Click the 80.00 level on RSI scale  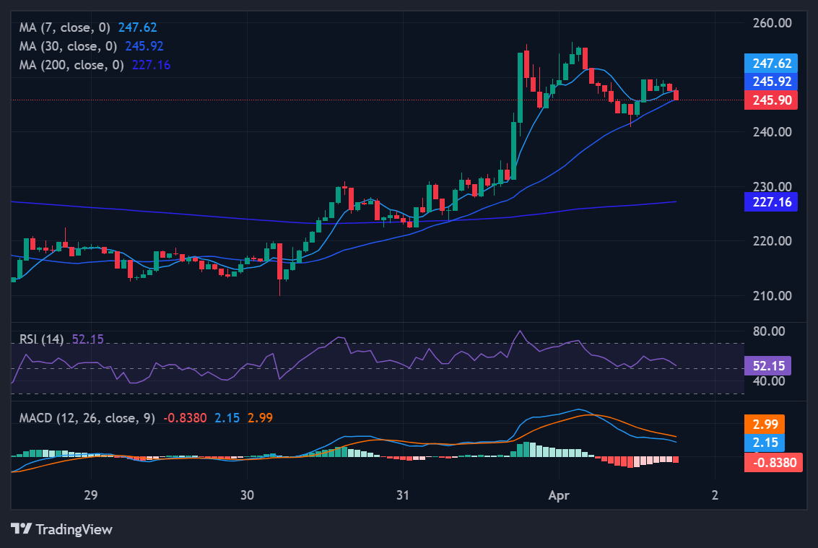(x=767, y=331)
